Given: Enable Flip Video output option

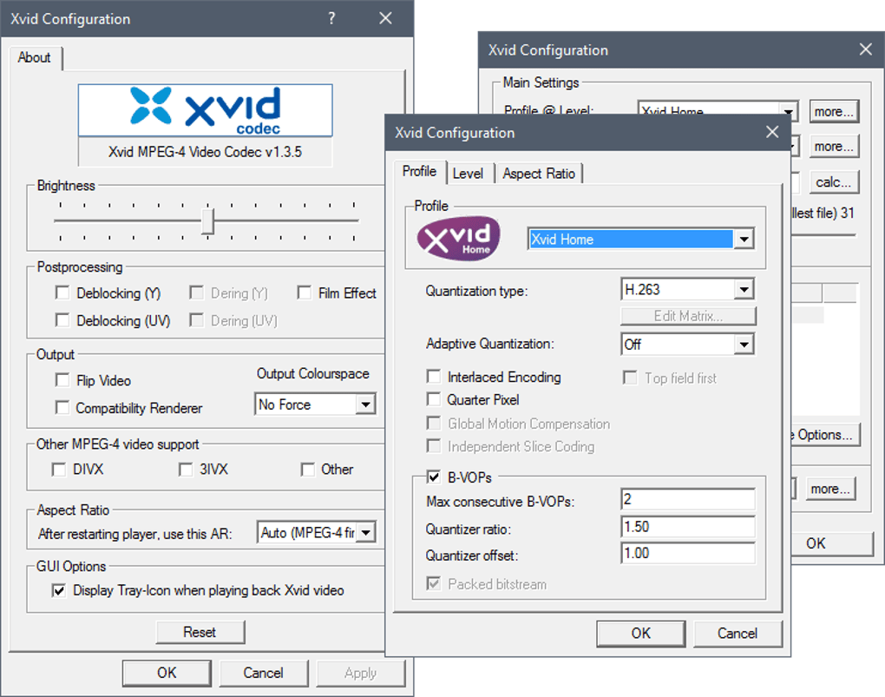Looking at the screenshot, I should pos(62,380).
